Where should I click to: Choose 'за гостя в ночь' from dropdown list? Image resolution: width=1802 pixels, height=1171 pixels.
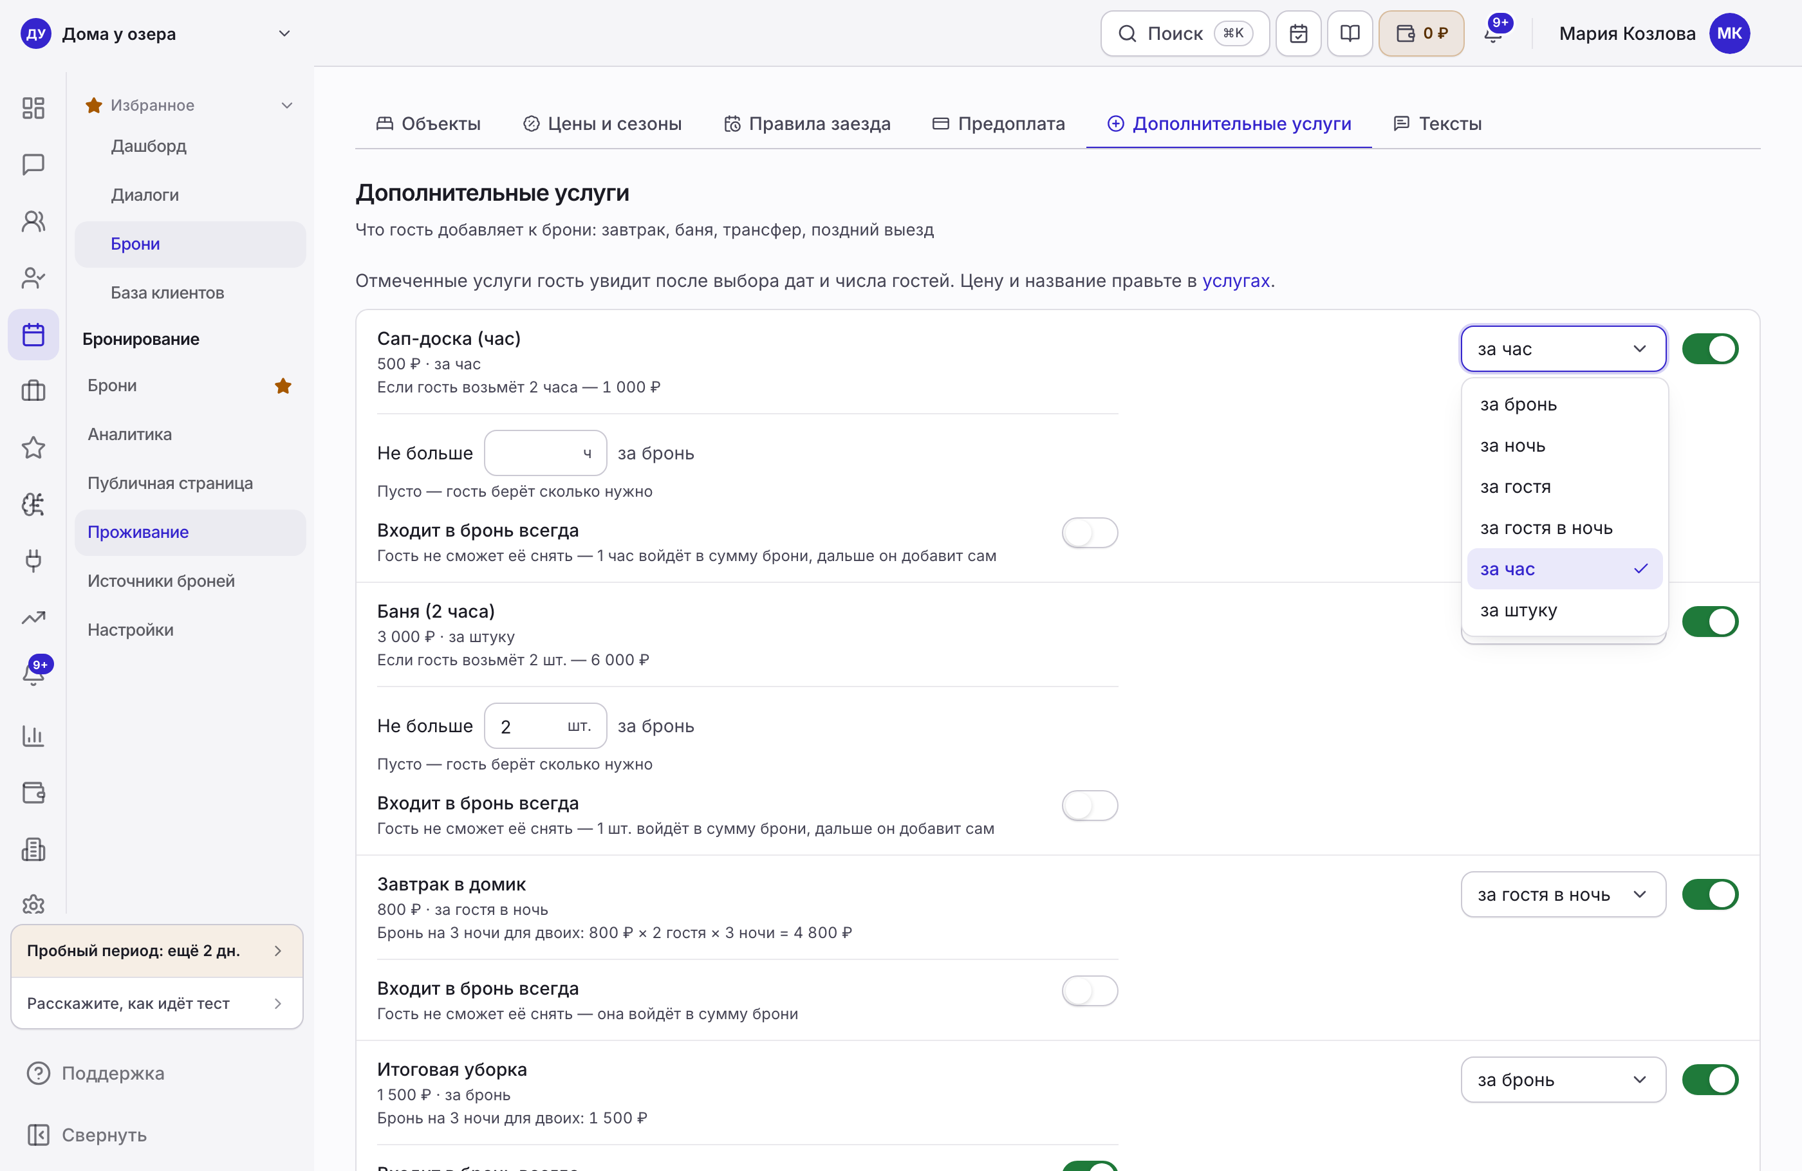[1565, 528]
